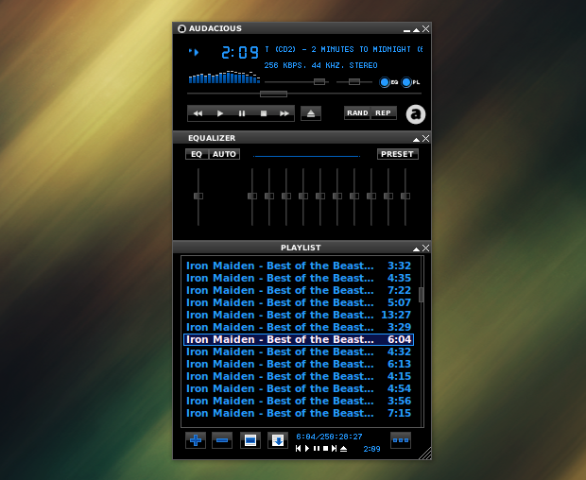Open the playlist Remove (minus) menu

point(222,440)
